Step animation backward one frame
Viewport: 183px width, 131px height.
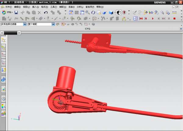pos(146,18)
